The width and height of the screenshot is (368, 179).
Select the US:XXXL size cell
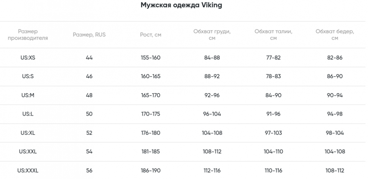pos(28,171)
